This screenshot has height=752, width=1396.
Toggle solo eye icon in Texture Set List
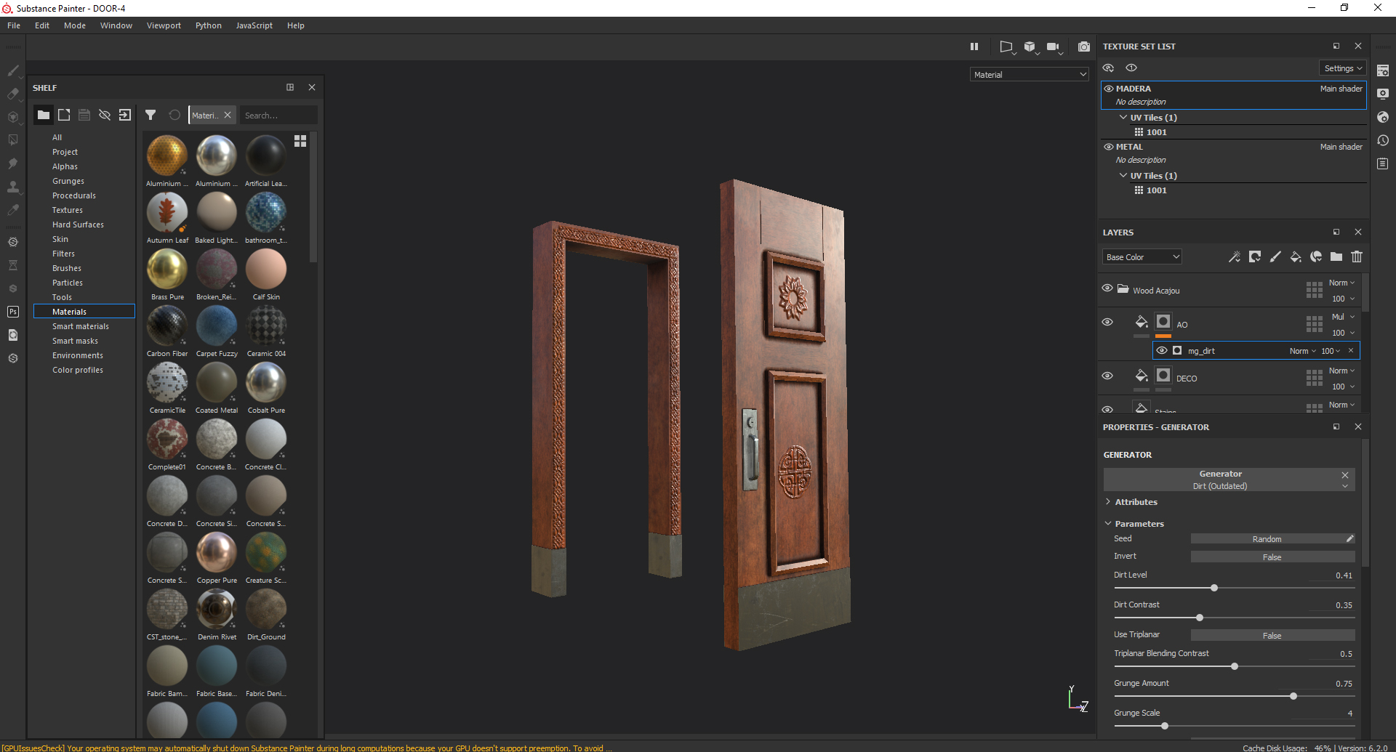coord(1131,68)
